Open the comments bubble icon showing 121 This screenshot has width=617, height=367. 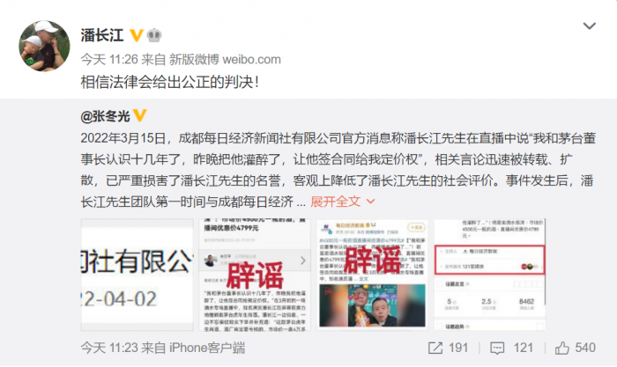[497, 349]
